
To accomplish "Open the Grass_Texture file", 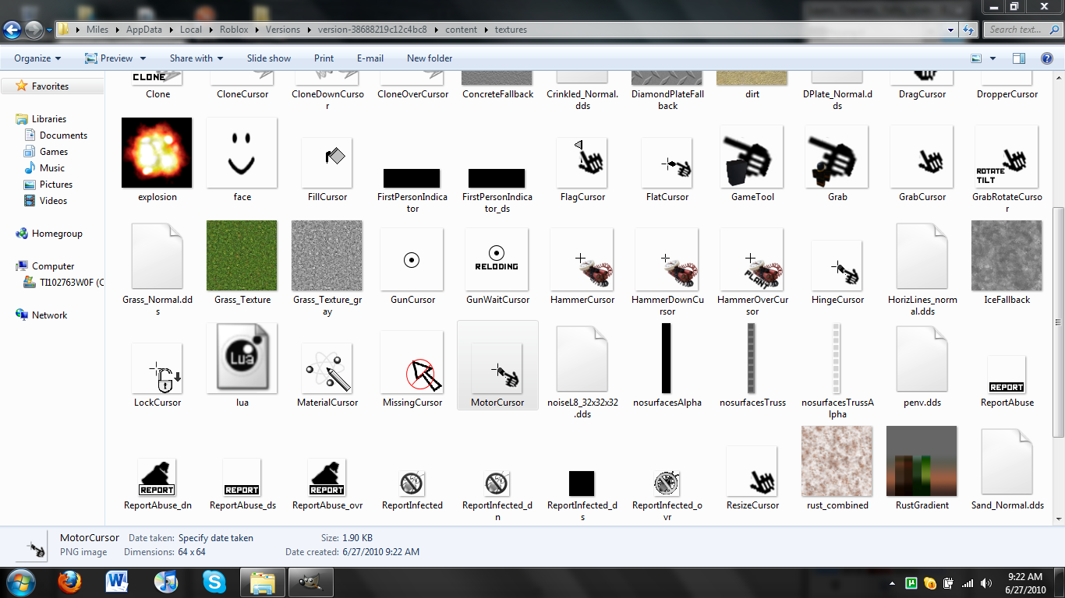I will tap(242, 256).
